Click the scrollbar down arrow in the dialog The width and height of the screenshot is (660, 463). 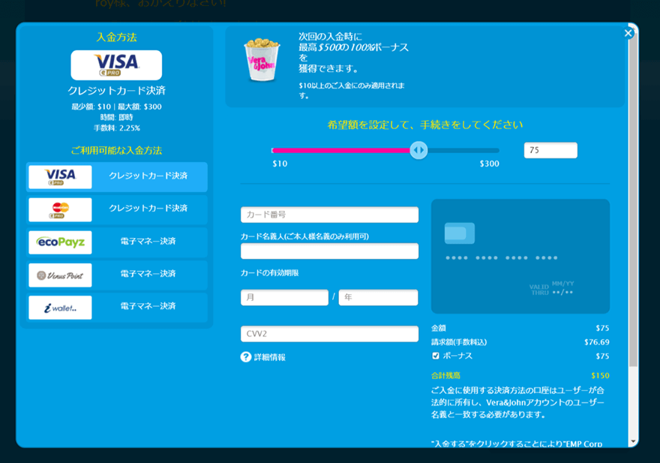click(633, 441)
